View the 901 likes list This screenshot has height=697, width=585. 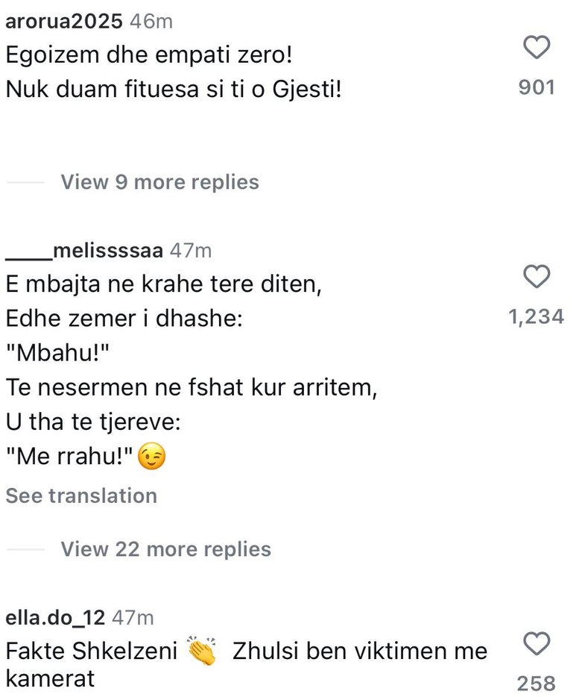click(537, 88)
